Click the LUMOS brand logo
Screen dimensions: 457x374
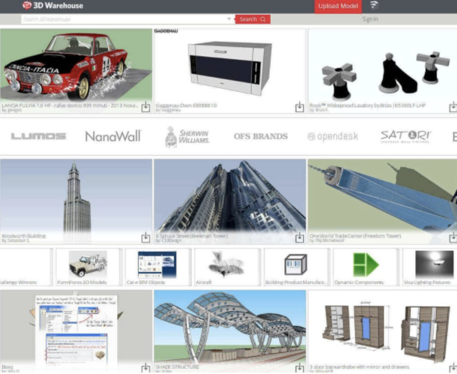pyautogui.click(x=39, y=136)
